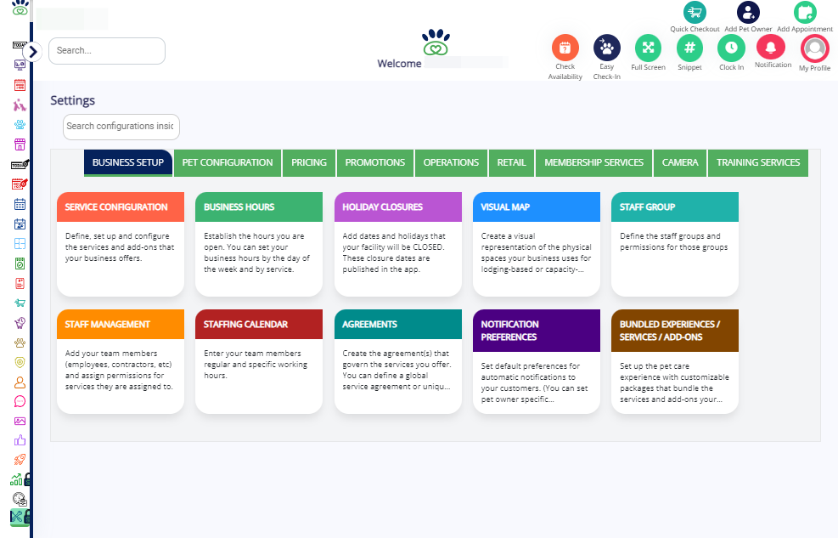This screenshot has width=838, height=538.
Task: Click the Search configurations field
Action: pos(121,127)
